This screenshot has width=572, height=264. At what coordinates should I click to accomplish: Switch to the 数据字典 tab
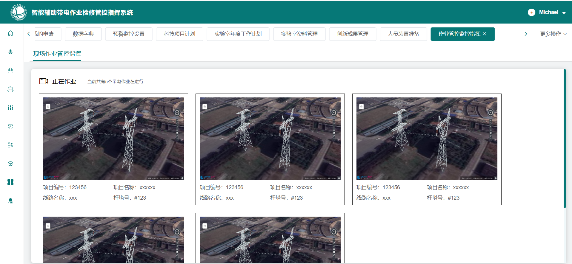tap(83, 34)
